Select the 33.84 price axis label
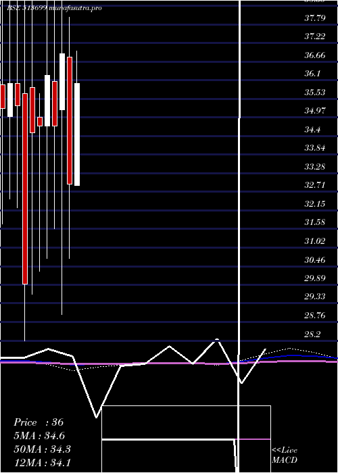Viewport: 338px width, 473px height. tap(315, 148)
